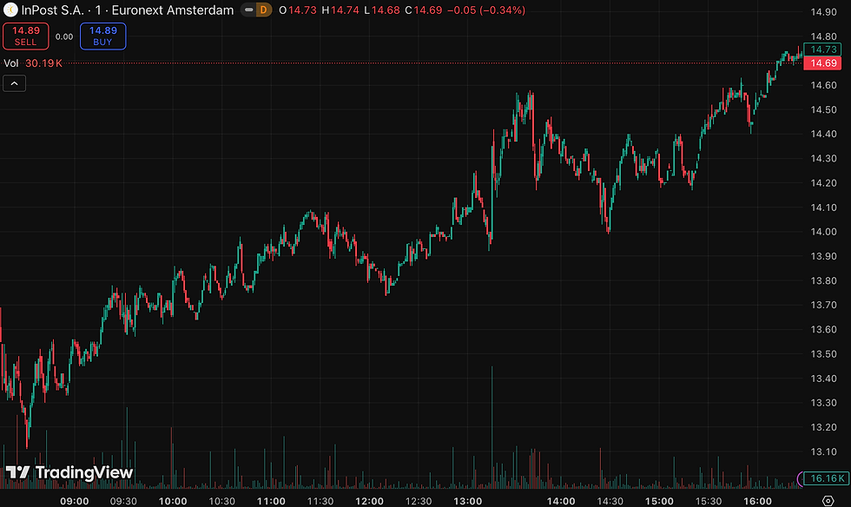851x507 pixels.
Task: Click the 13:00 time axis label
Action: pos(468,501)
